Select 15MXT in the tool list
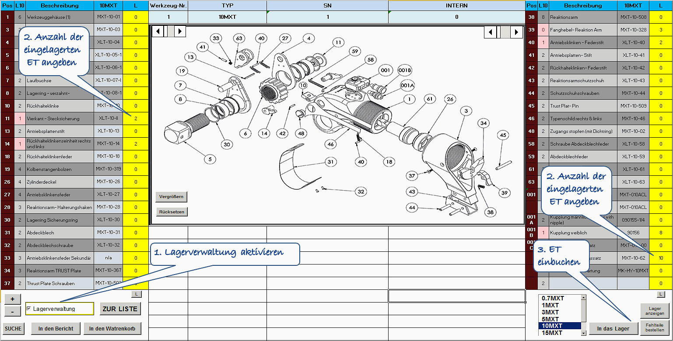 [551, 333]
